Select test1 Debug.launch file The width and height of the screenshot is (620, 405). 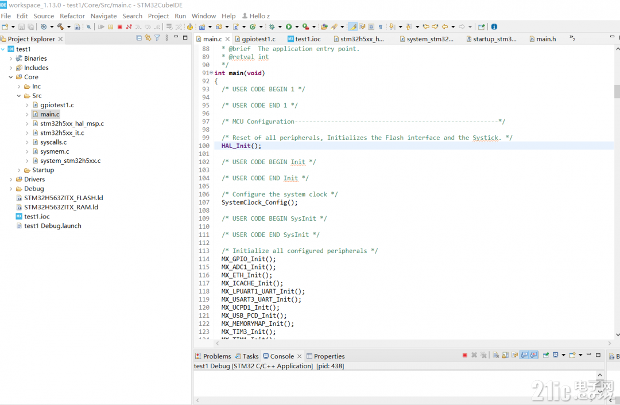click(x=53, y=226)
